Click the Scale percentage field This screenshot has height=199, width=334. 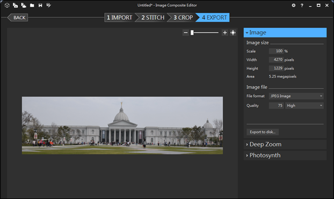click(x=276, y=51)
